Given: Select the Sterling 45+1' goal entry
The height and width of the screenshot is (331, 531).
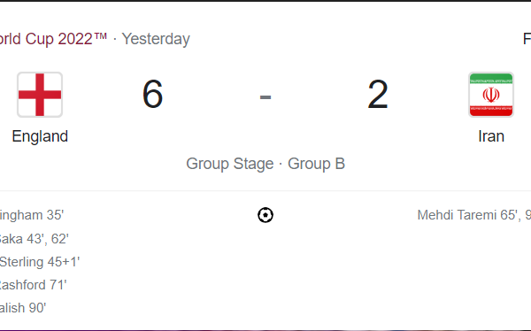Looking at the screenshot, I should point(40,262).
